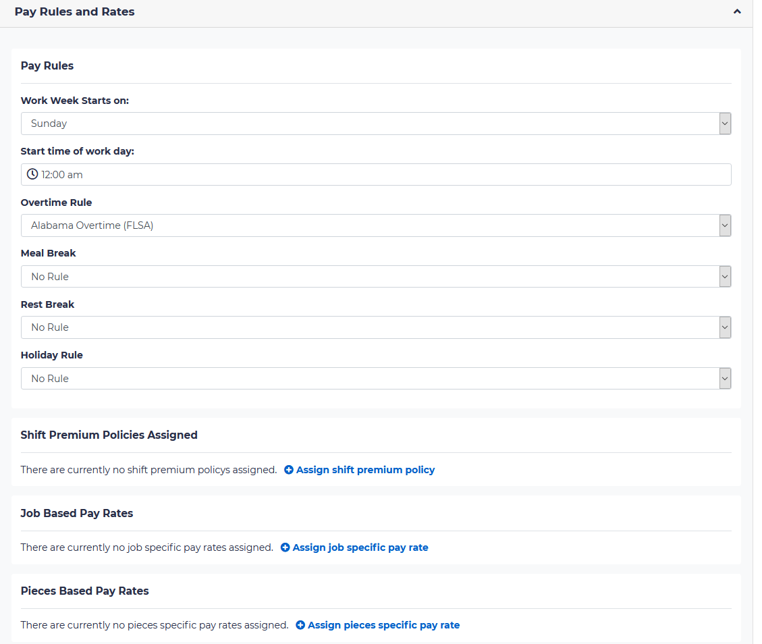Select the Overtime Rule combo box
Viewport: 762px width, 644px height.
click(x=376, y=225)
